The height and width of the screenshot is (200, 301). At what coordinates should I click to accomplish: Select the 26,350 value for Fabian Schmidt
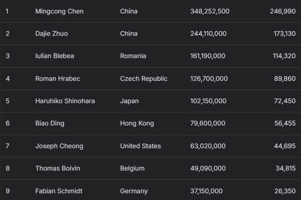click(x=285, y=191)
